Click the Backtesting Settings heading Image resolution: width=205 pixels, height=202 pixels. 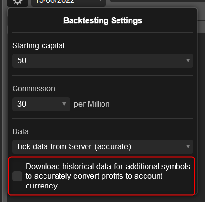tap(102, 20)
